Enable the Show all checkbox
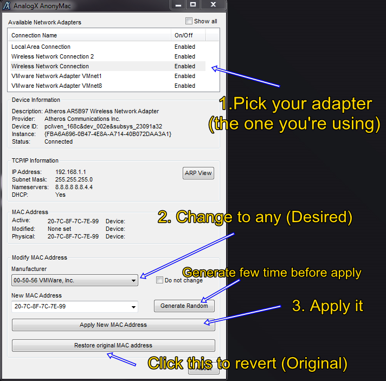This screenshot has height=381, width=386. 189,21
